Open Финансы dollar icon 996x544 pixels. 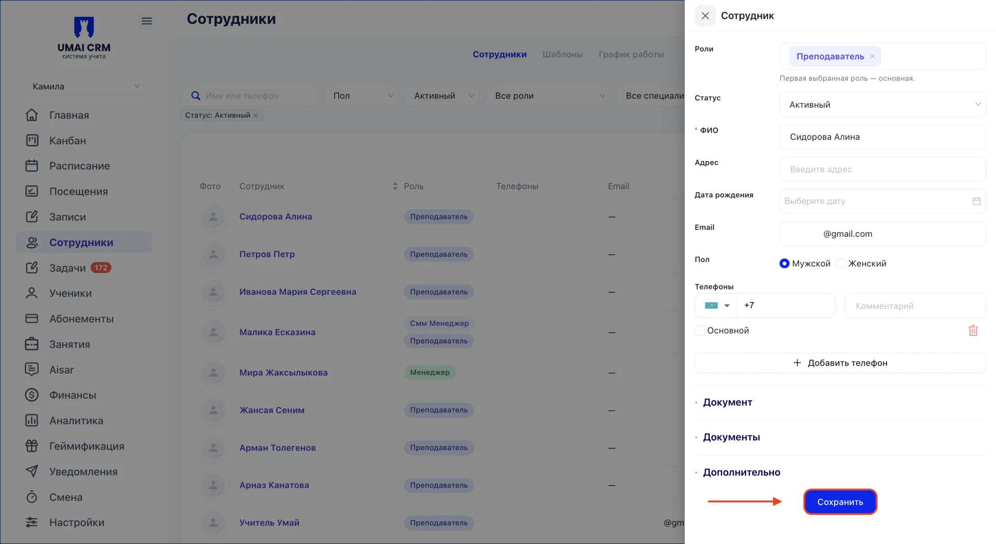pyautogui.click(x=32, y=395)
